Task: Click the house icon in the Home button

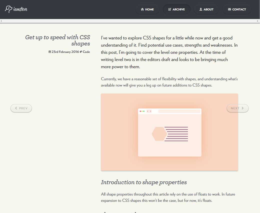Action: point(142,10)
